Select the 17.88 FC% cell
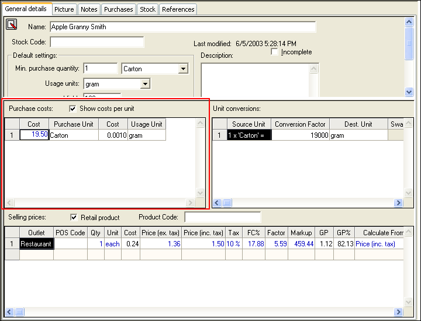Image resolution: width=421 pixels, height=321 pixels. (x=253, y=244)
